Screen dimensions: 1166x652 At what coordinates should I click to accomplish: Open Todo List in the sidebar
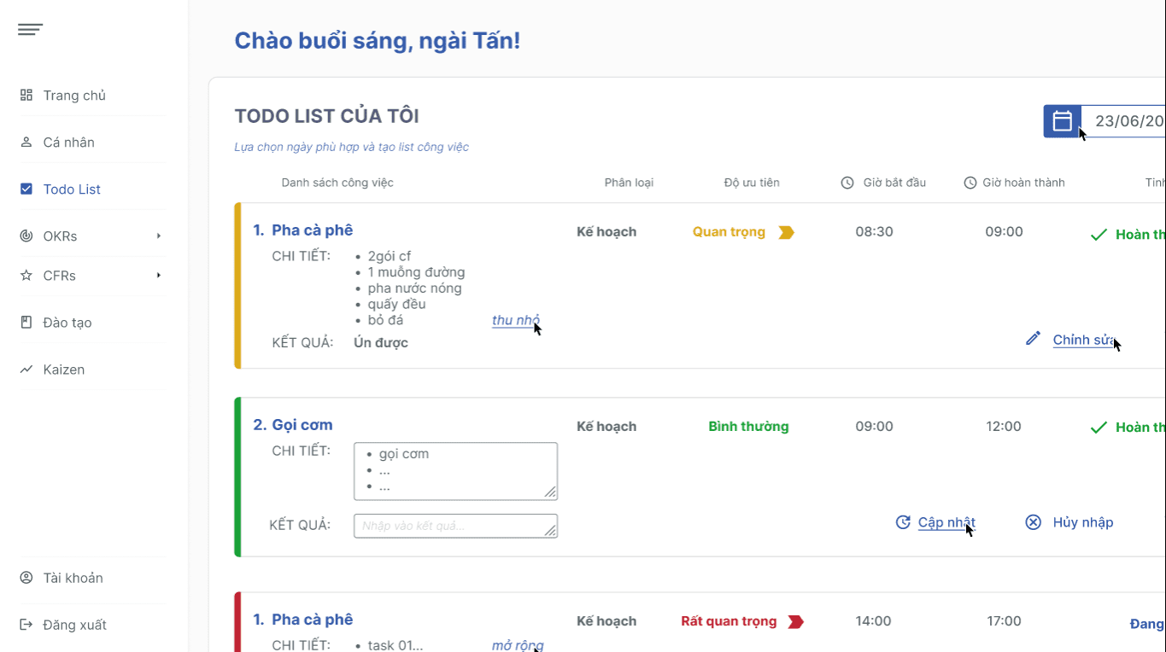[72, 189]
